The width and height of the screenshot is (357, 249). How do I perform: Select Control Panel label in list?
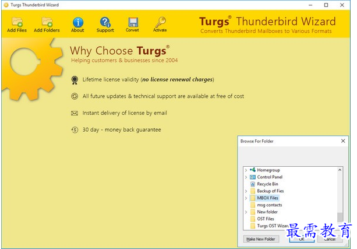coord(270,177)
